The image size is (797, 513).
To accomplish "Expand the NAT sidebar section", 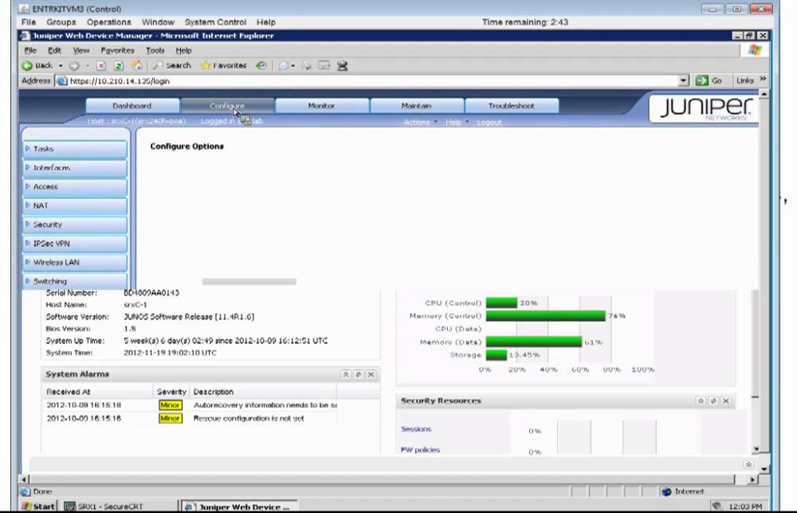I will (x=75, y=206).
